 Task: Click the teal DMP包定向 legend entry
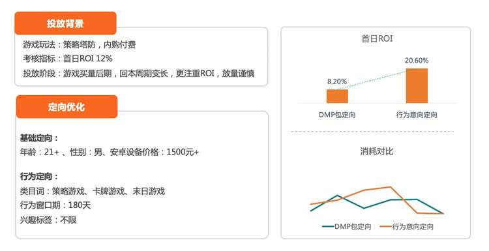coord(347,227)
